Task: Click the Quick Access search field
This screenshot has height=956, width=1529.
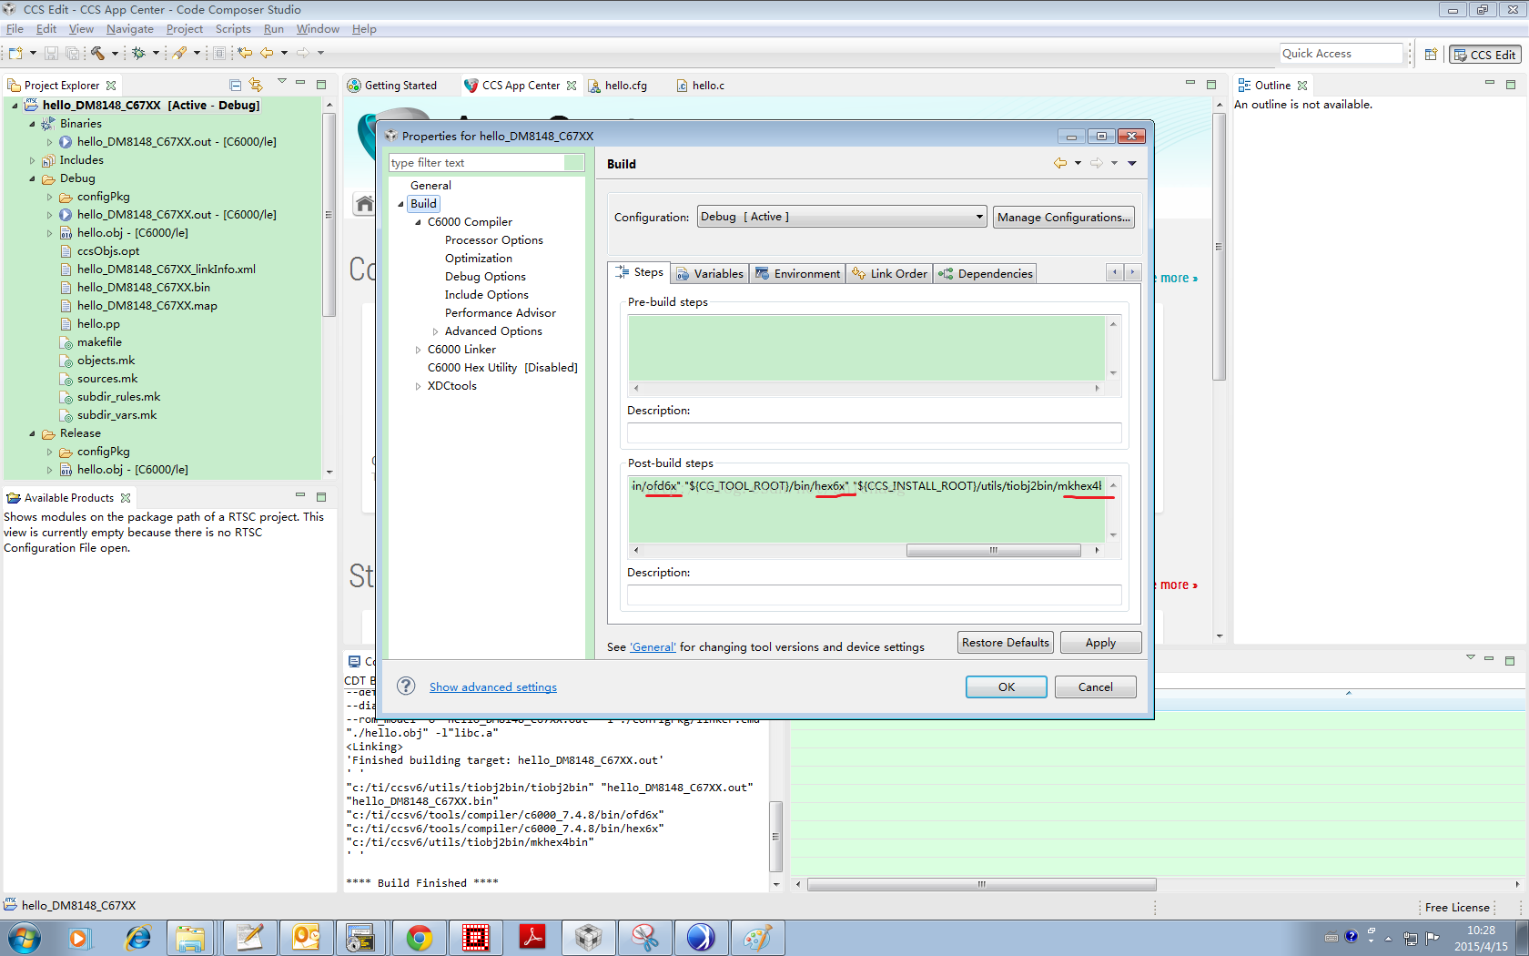Action: [x=1341, y=54]
